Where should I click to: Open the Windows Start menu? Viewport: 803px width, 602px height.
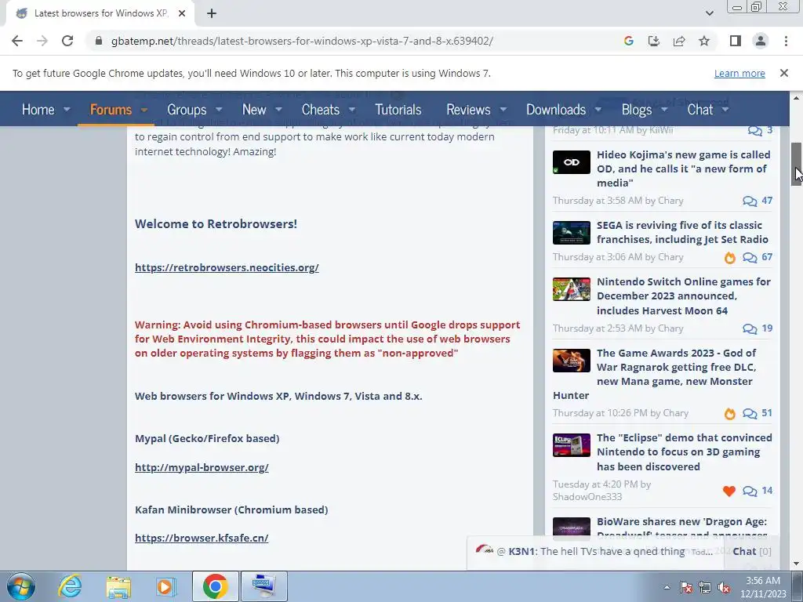pyautogui.click(x=21, y=586)
